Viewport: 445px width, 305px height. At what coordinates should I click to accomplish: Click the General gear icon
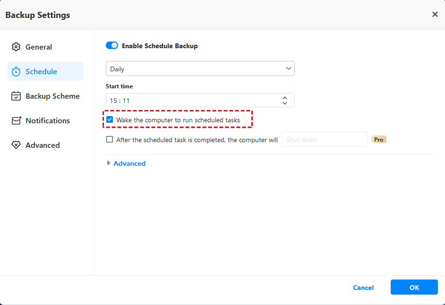point(16,47)
